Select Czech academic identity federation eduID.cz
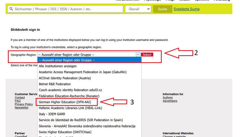240x137 pixels. pos(89,90)
